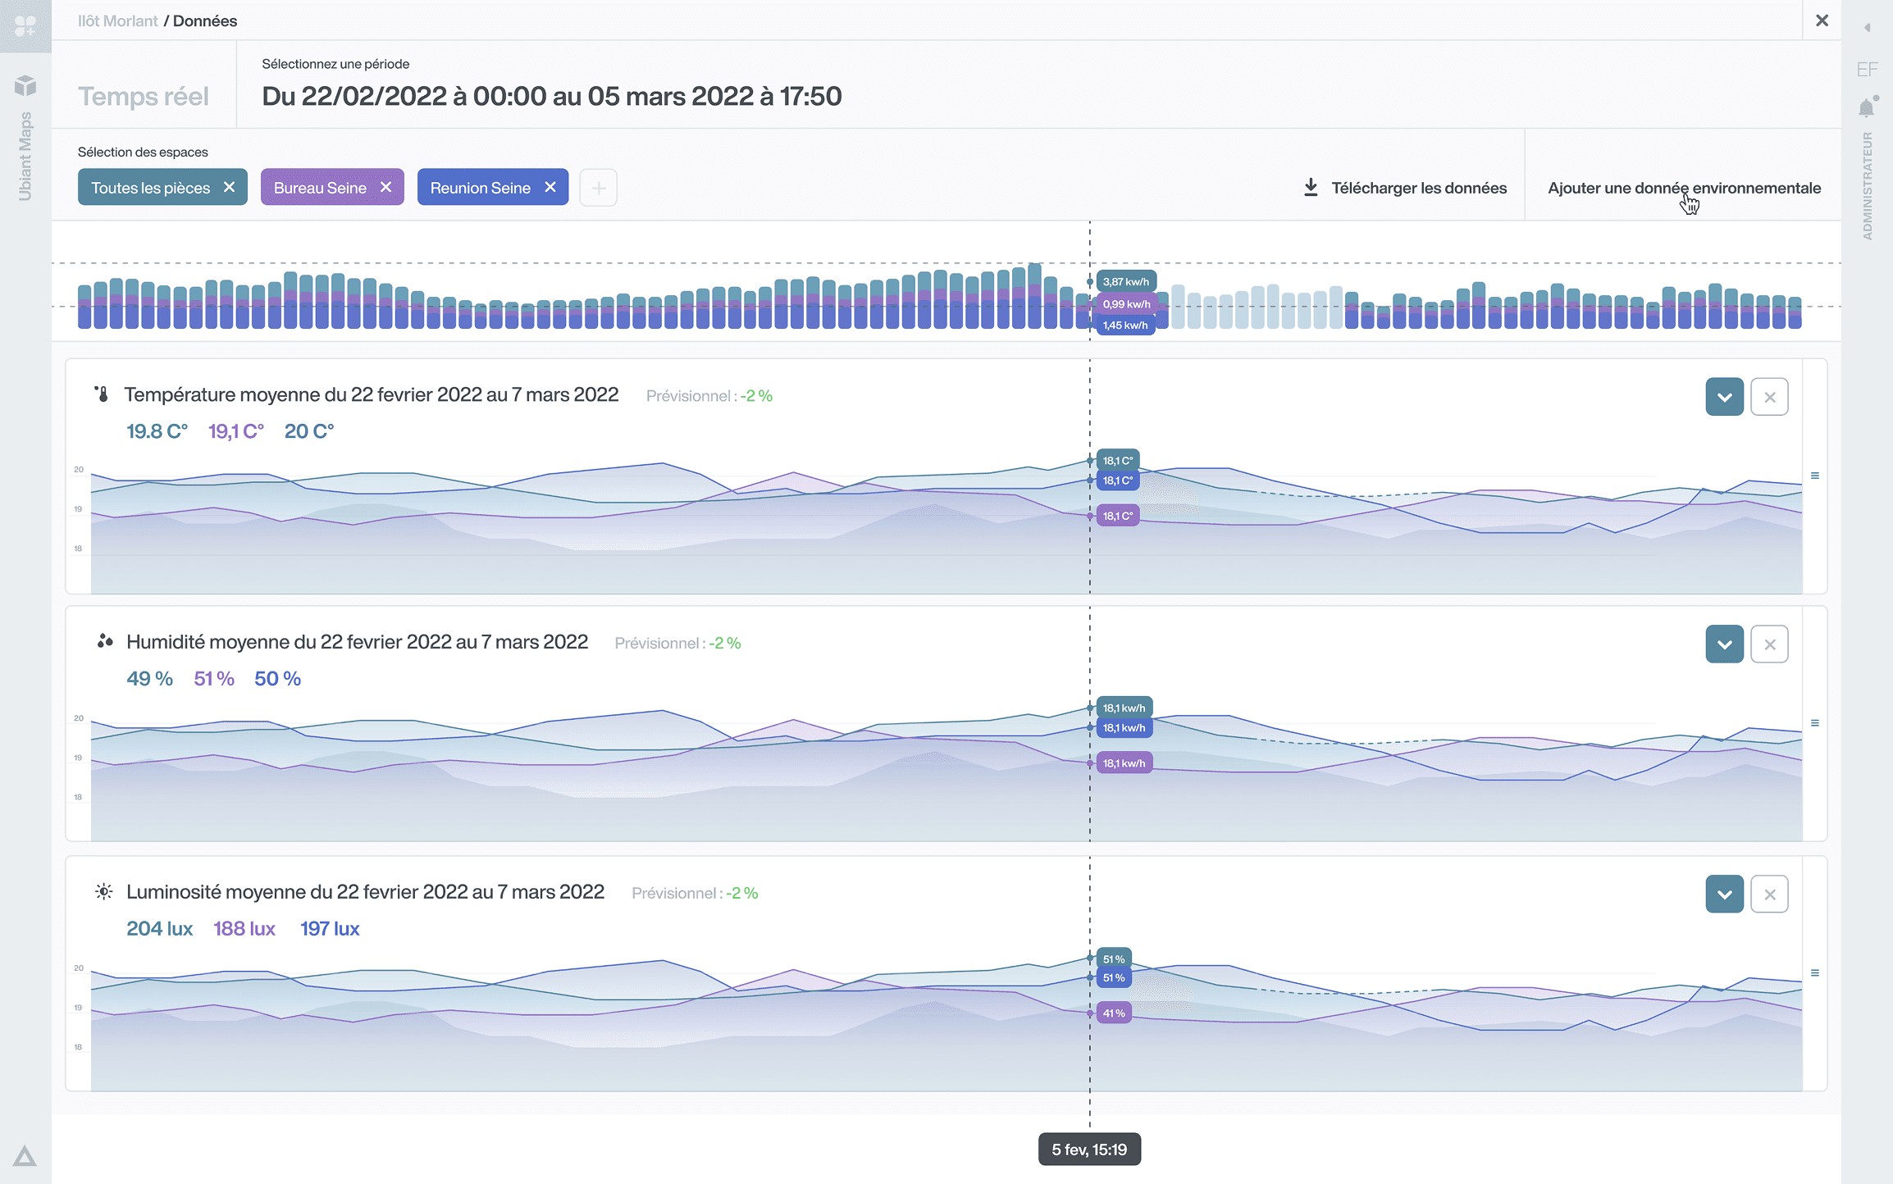This screenshot has height=1184, width=1893.
Task: Expand the Luminosité chart chevron dropdown
Action: [1724, 895]
